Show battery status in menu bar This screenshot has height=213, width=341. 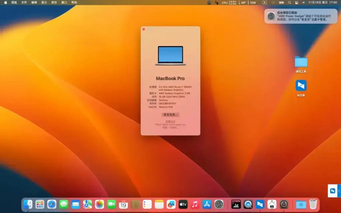tap(281, 3)
